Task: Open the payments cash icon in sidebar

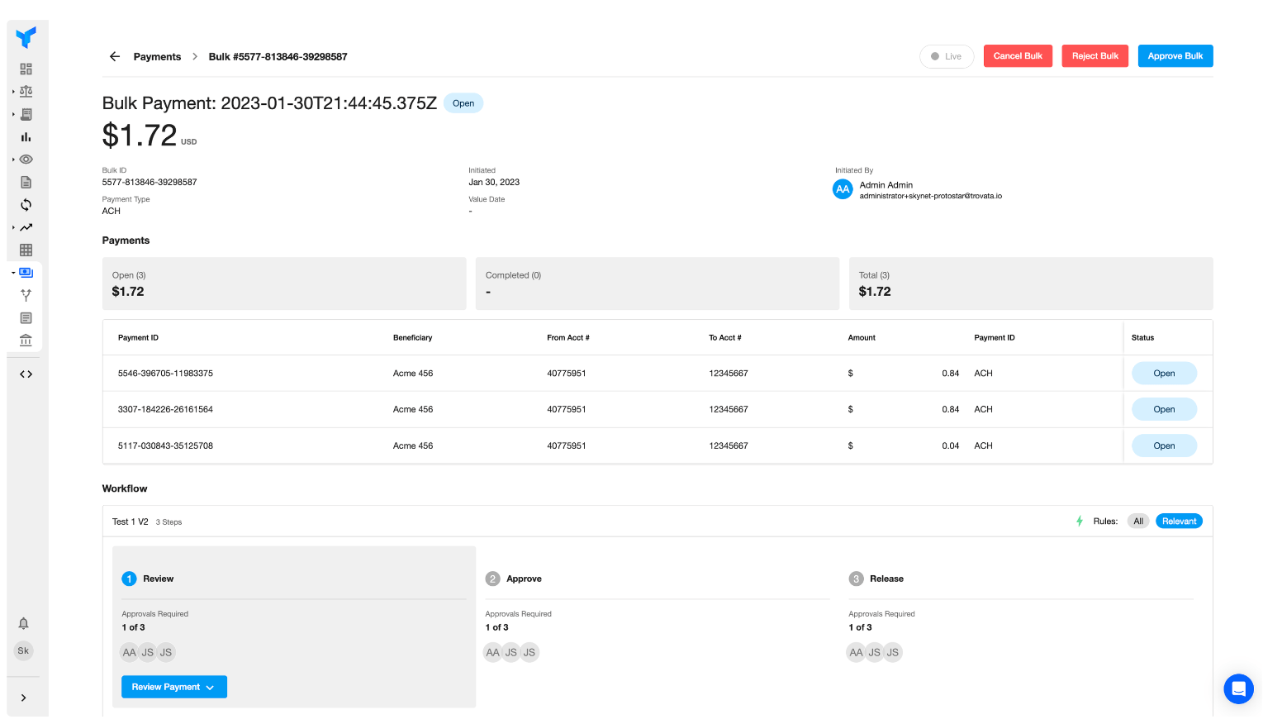Action: click(x=26, y=272)
